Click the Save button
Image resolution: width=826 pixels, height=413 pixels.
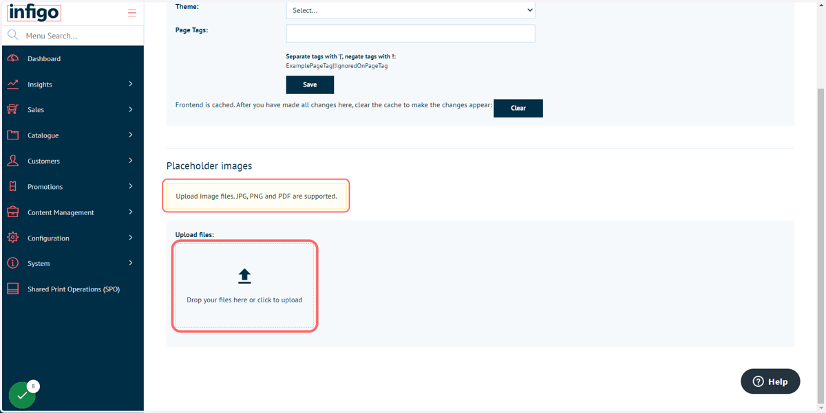click(310, 85)
